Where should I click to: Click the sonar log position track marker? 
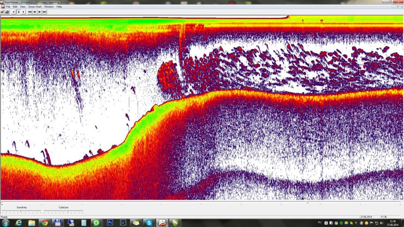coord(307,203)
